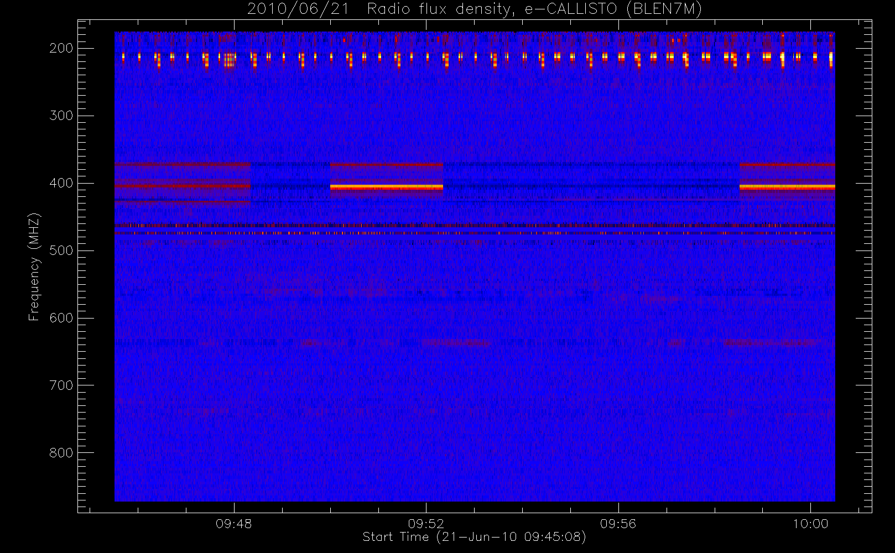This screenshot has height=553, width=895.
Task: Click the 10:00 time axis label
Action: pyautogui.click(x=810, y=524)
